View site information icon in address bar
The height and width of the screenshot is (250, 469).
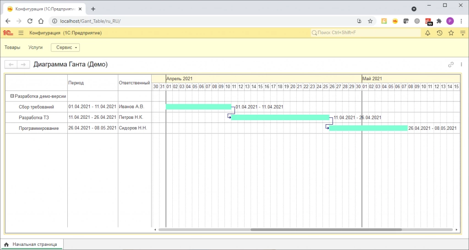(x=55, y=21)
